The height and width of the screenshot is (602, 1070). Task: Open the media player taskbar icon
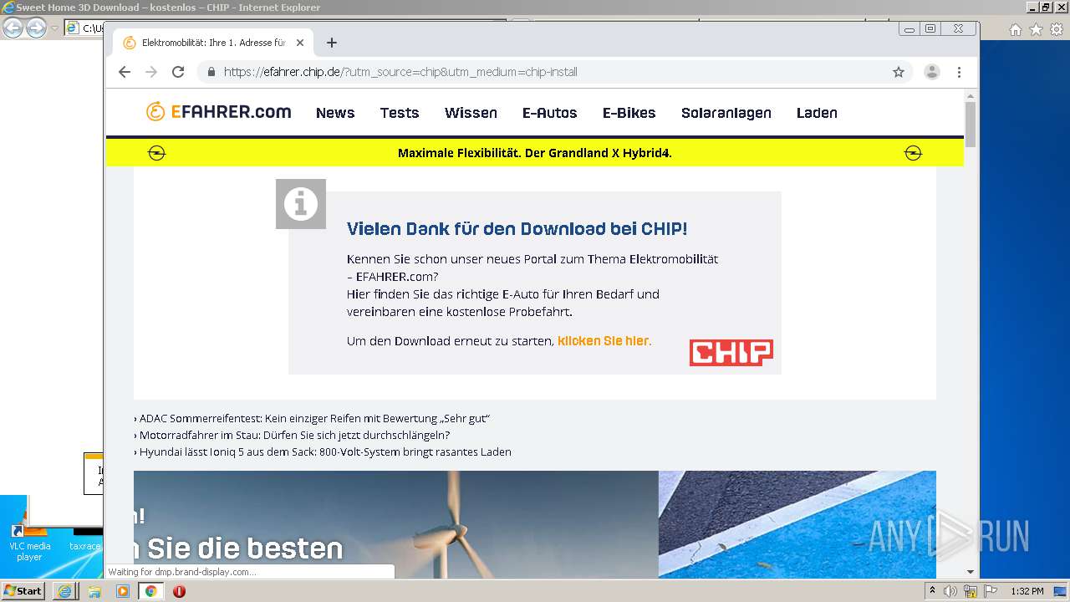(x=123, y=591)
